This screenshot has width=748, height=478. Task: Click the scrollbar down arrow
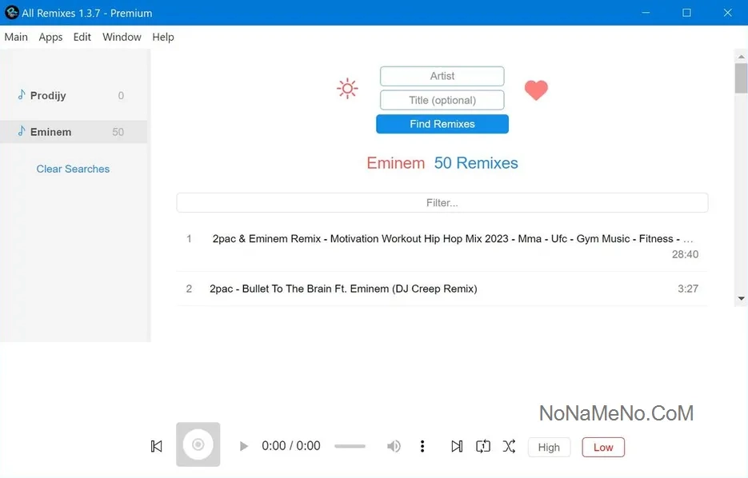741,298
